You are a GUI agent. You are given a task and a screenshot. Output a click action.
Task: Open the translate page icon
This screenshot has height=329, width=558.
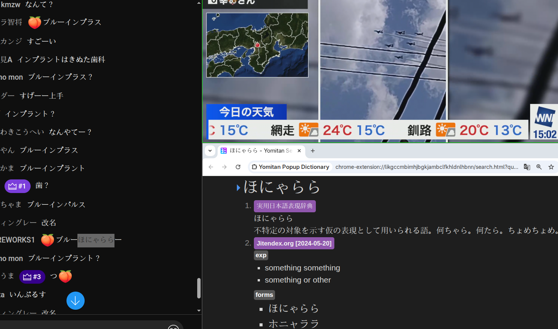[x=527, y=167]
